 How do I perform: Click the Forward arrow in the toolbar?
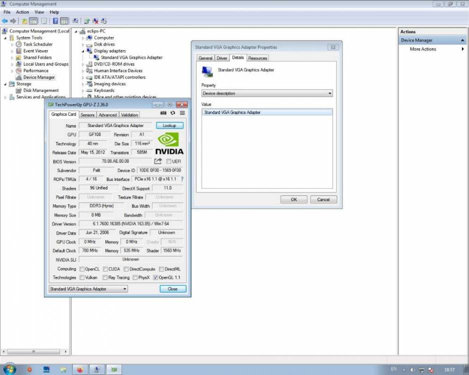click(13, 21)
